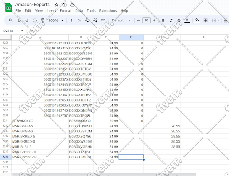The image size is (229, 176).
Task: Open the Data menu
Action: (x=79, y=10)
